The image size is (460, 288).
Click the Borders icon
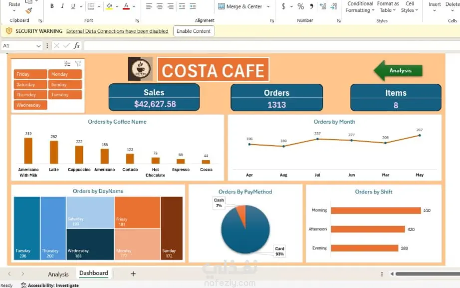(91, 6)
